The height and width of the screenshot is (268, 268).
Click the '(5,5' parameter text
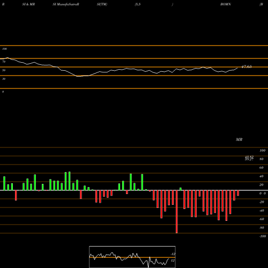[138, 4]
